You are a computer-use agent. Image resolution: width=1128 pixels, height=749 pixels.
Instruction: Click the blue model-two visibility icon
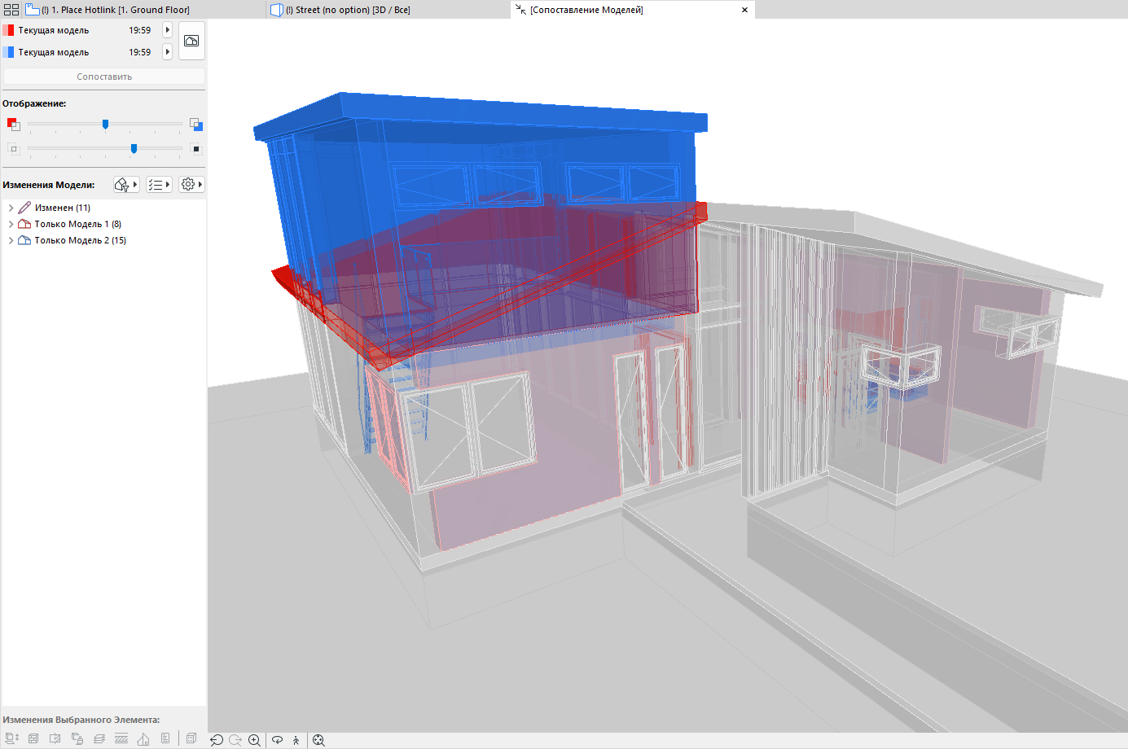195,125
